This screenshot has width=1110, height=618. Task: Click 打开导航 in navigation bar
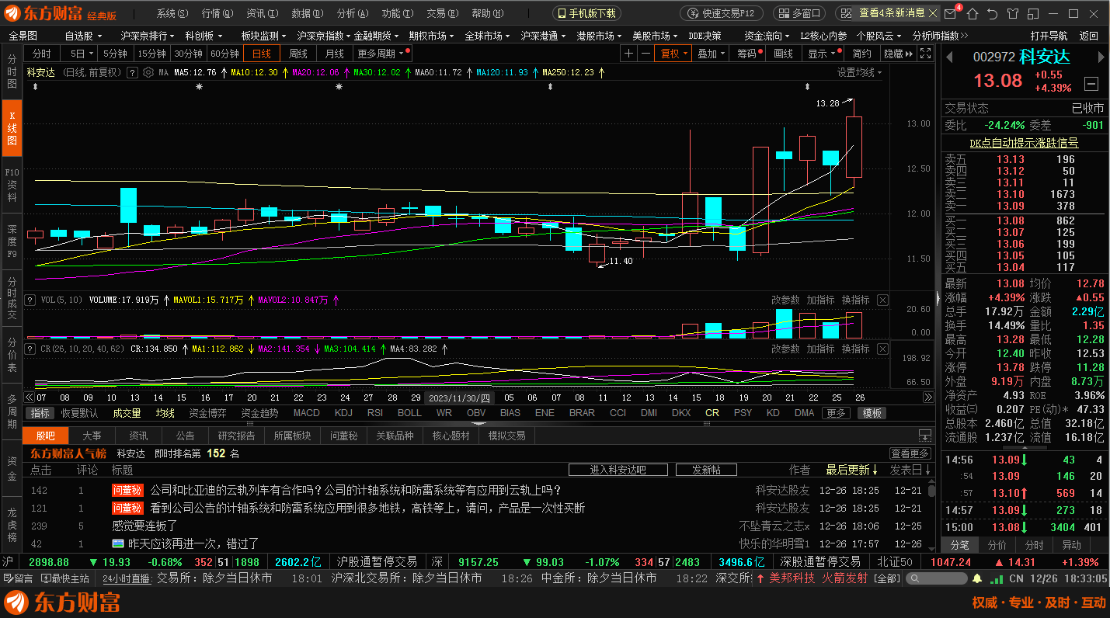1049,36
